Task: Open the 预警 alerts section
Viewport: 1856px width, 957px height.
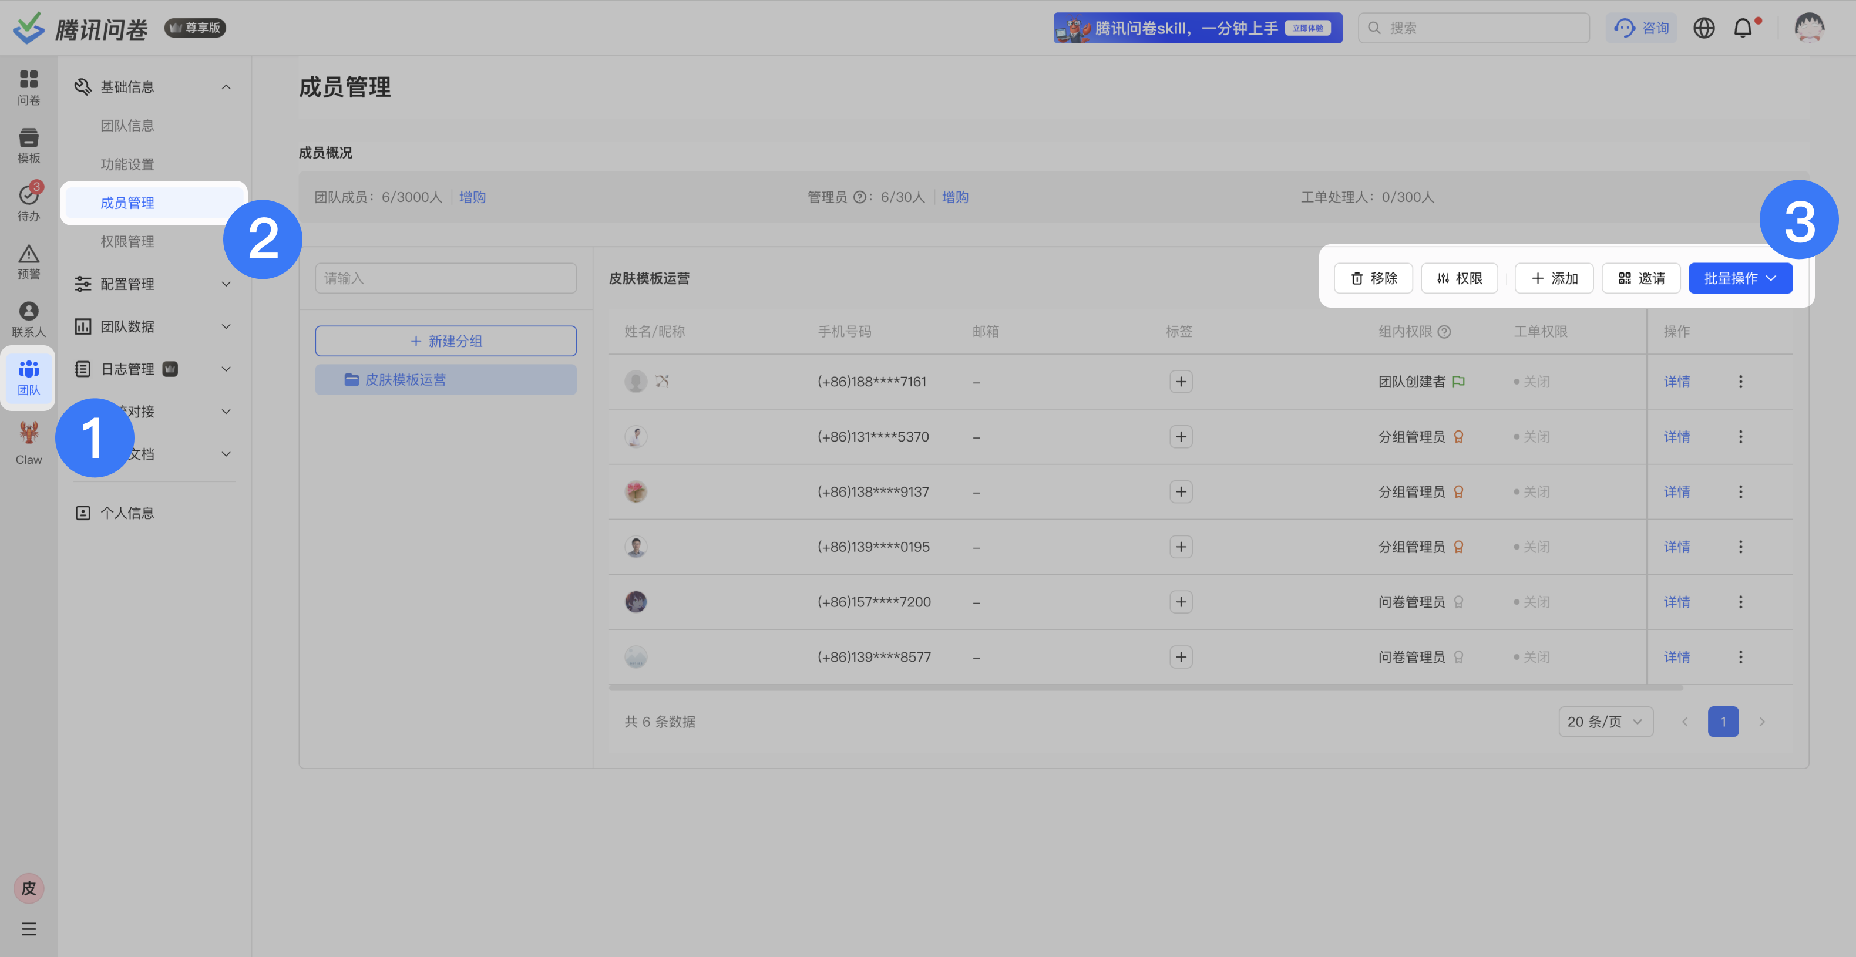Action: pyautogui.click(x=29, y=261)
